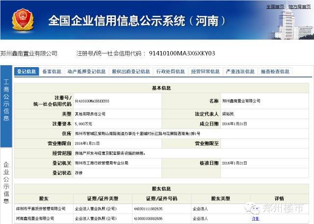The image size is (314, 224).
Task: Click 郑州市工商行政管理局专业分局 registration authority
Action: (102, 163)
